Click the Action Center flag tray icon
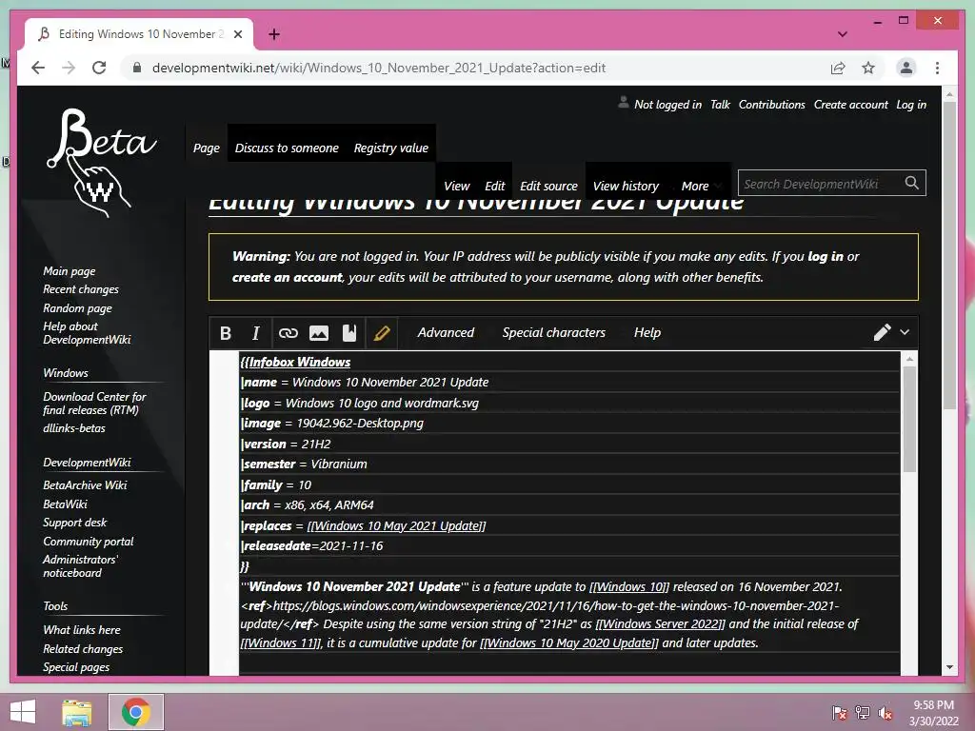 pyautogui.click(x=840, y=712)
